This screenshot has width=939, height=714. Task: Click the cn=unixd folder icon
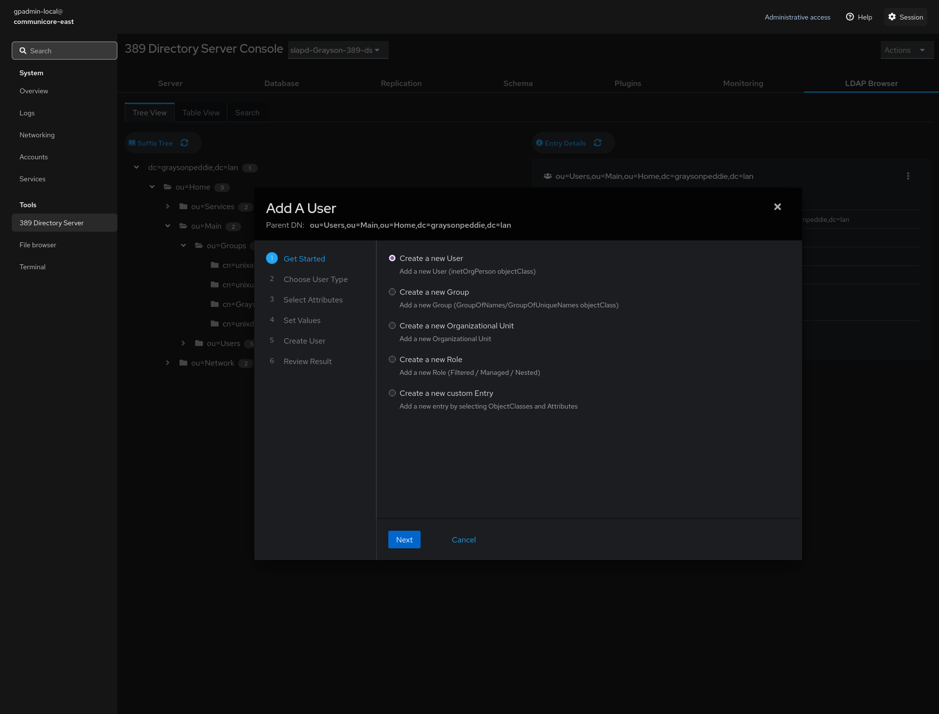point(215,324)
